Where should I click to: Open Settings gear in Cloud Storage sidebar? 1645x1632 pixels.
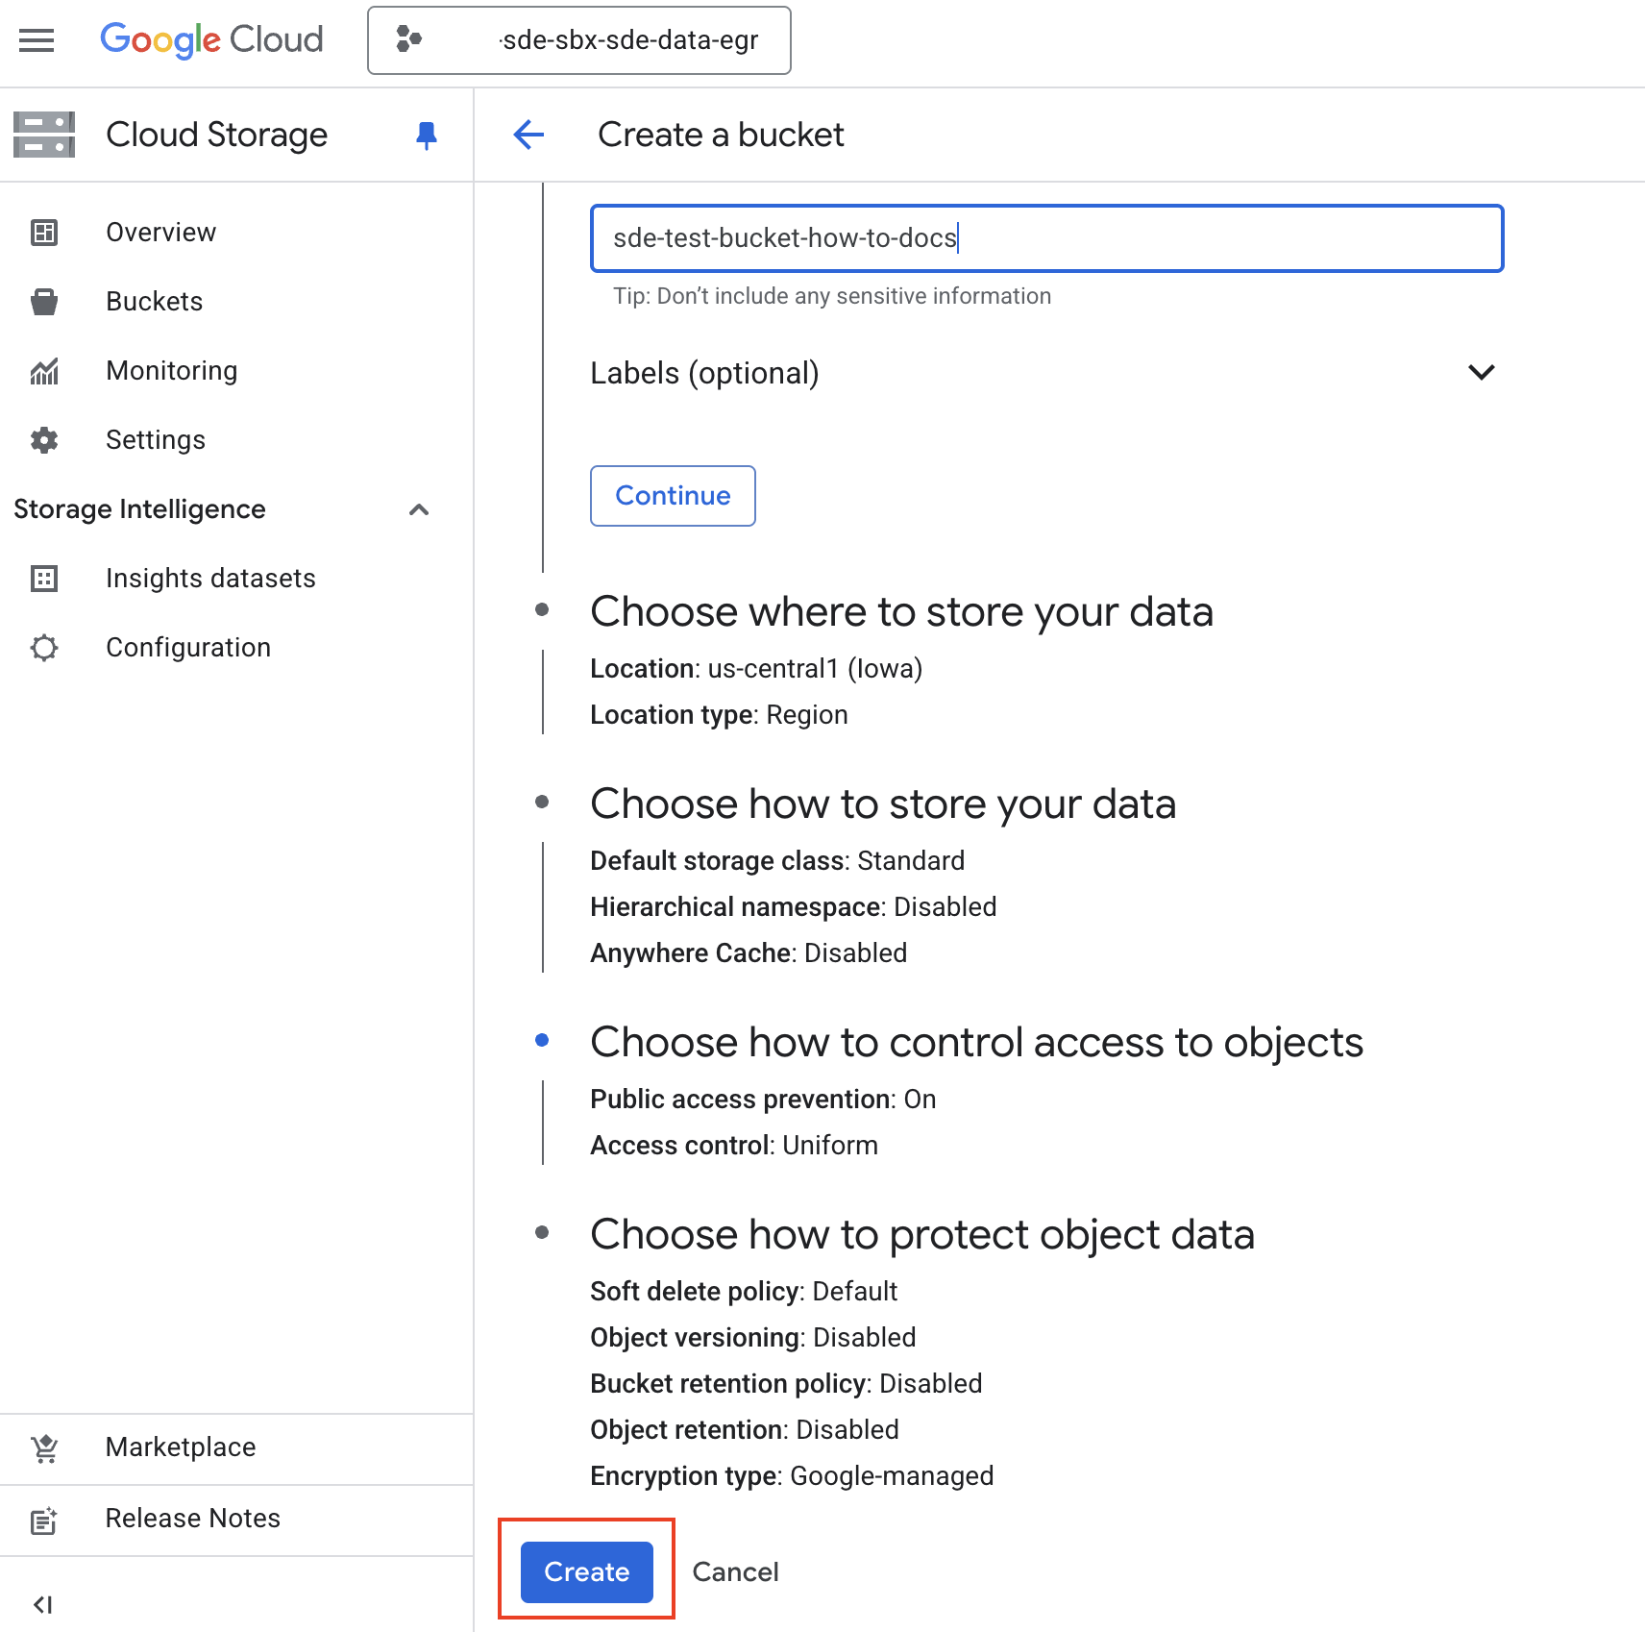point(44,440)
